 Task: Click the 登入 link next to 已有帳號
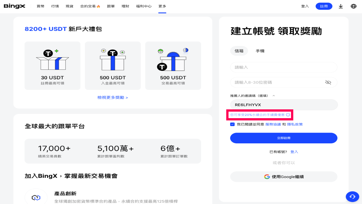tap(294, 152)
